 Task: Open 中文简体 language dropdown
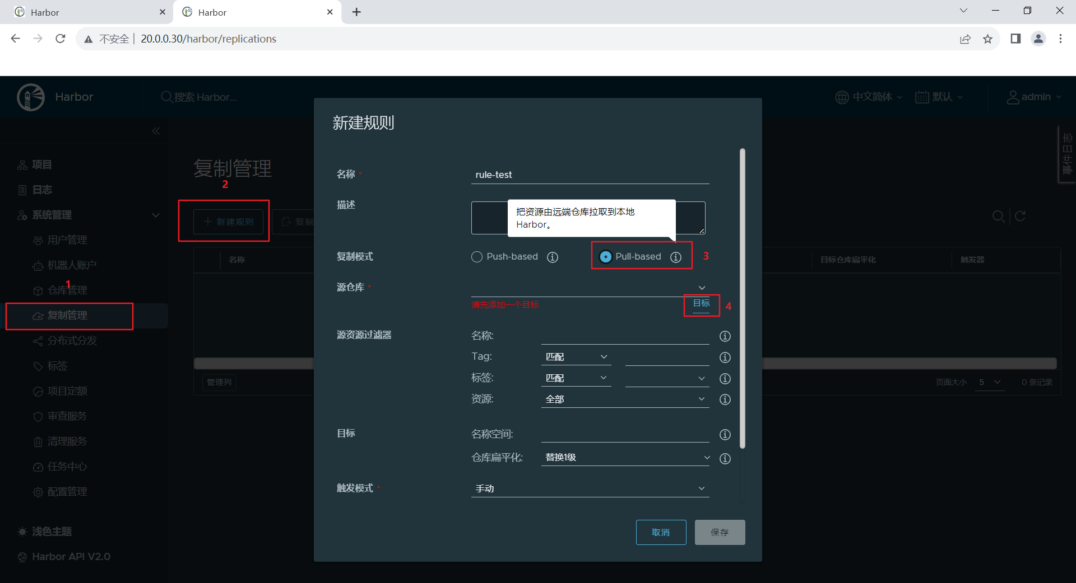(x=869, y=97)
